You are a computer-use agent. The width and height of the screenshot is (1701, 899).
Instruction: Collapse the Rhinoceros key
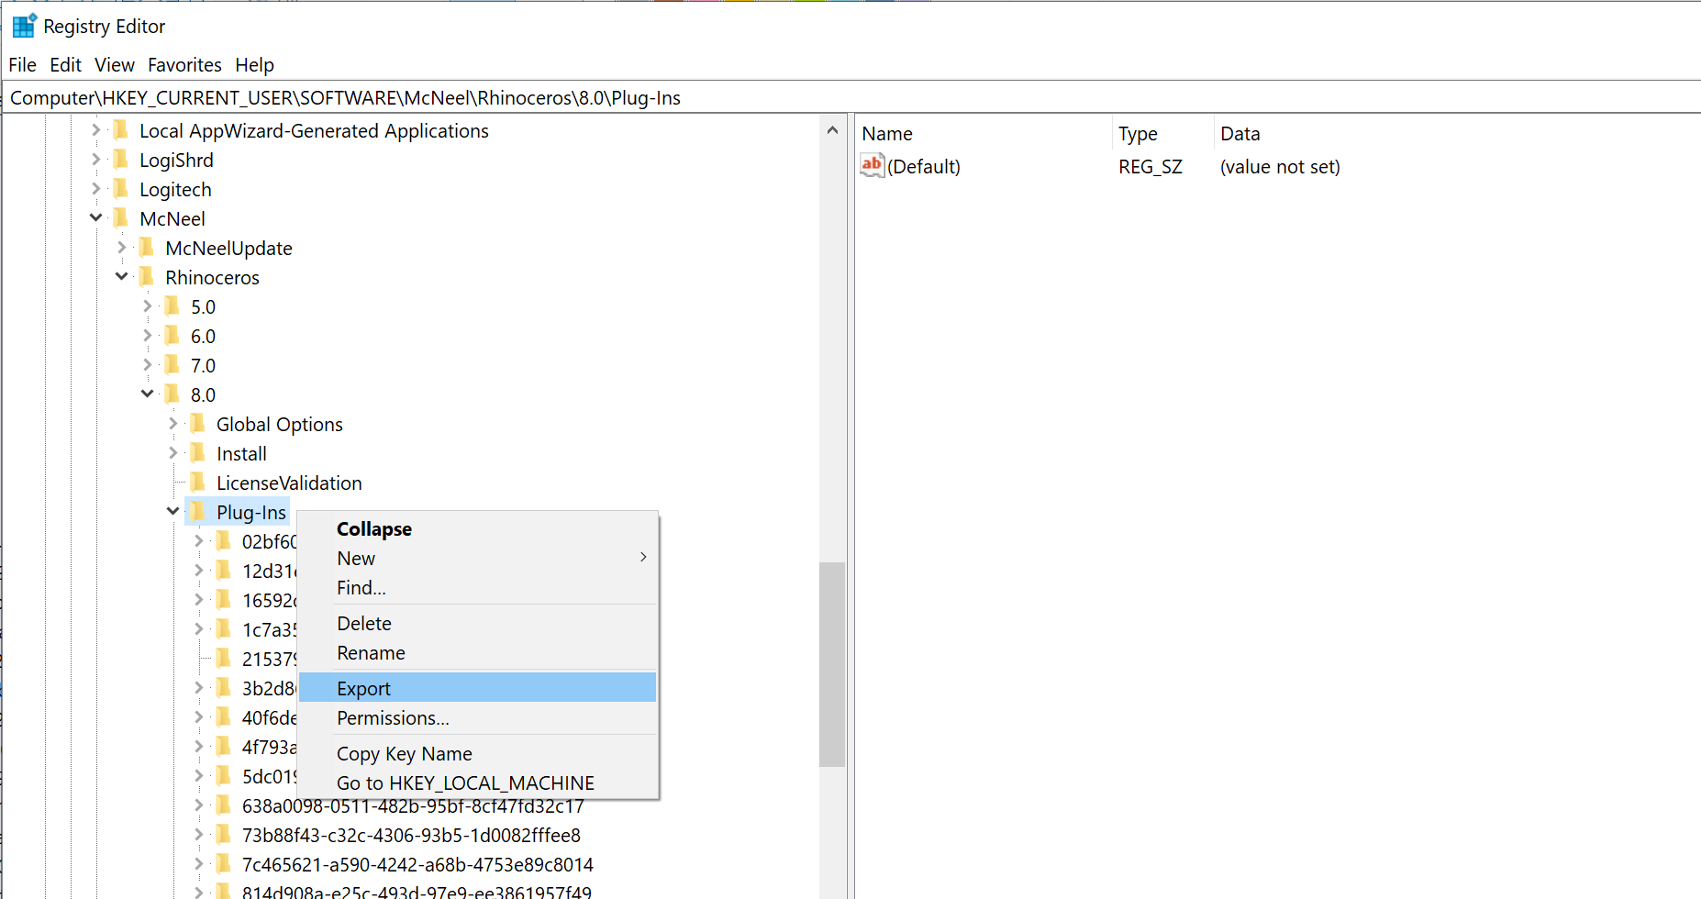(122, 276)
